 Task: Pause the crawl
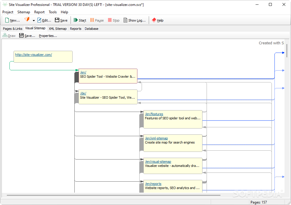coord(97,20)
